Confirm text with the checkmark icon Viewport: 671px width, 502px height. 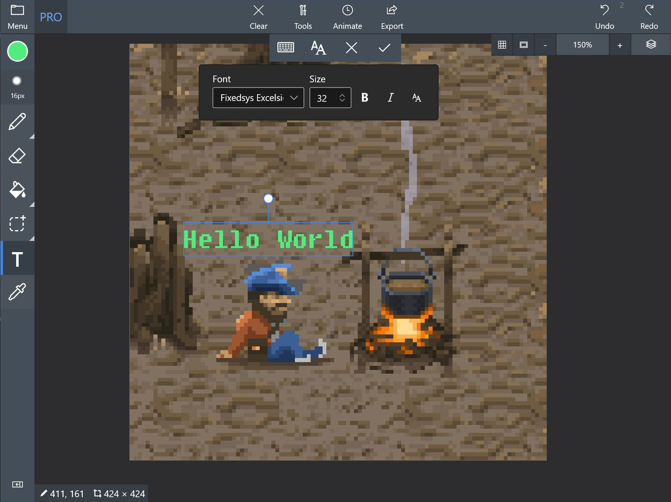(384, 48)
